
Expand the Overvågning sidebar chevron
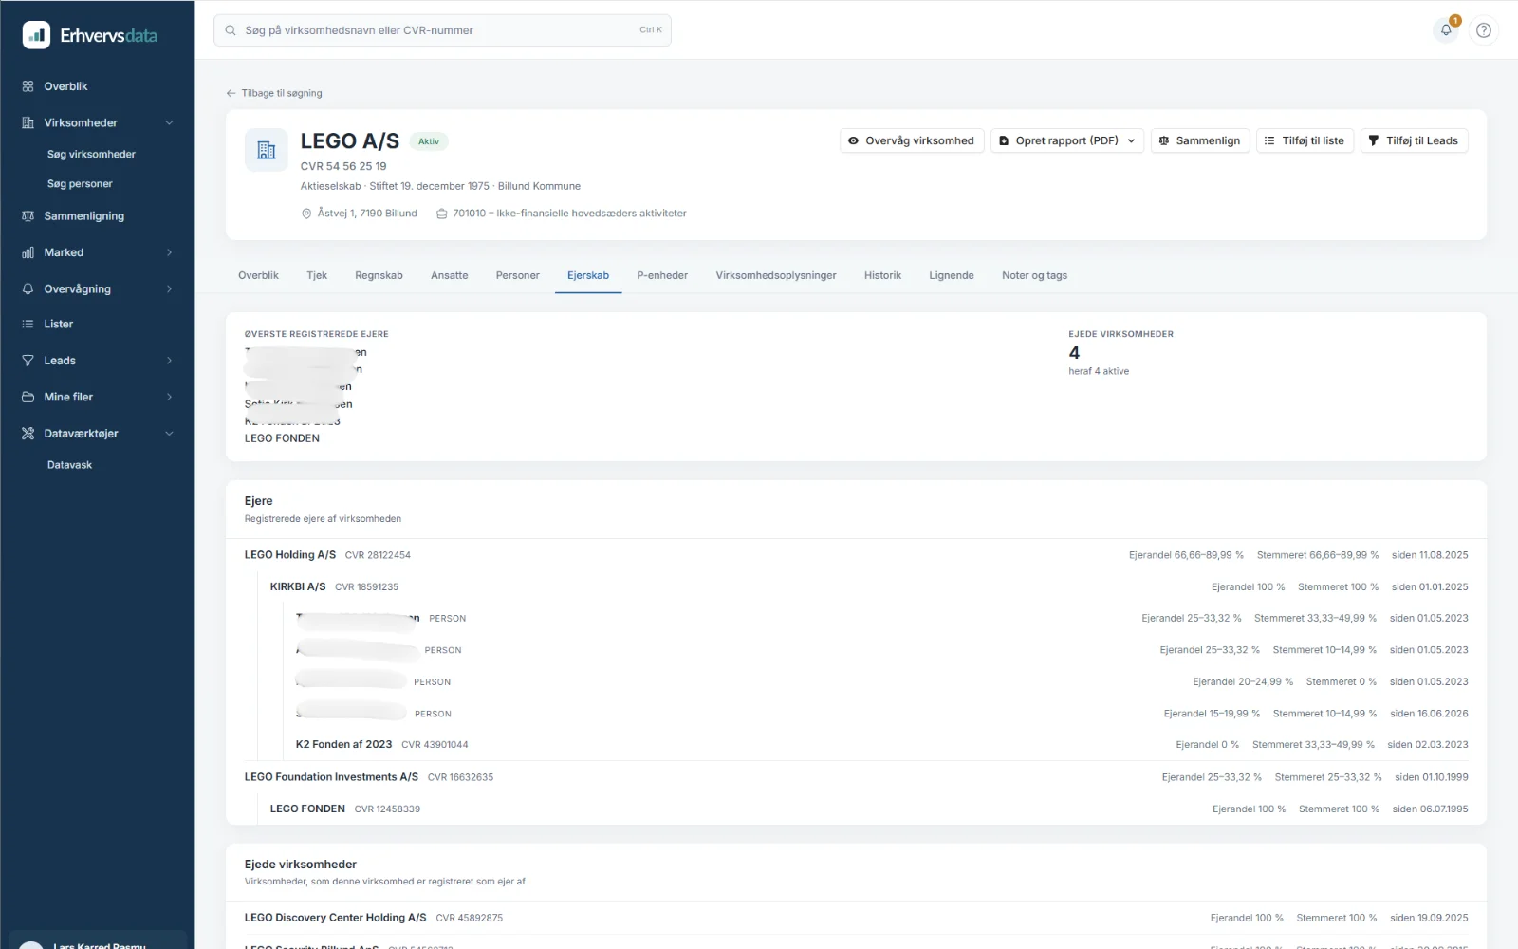click(169, 289)
